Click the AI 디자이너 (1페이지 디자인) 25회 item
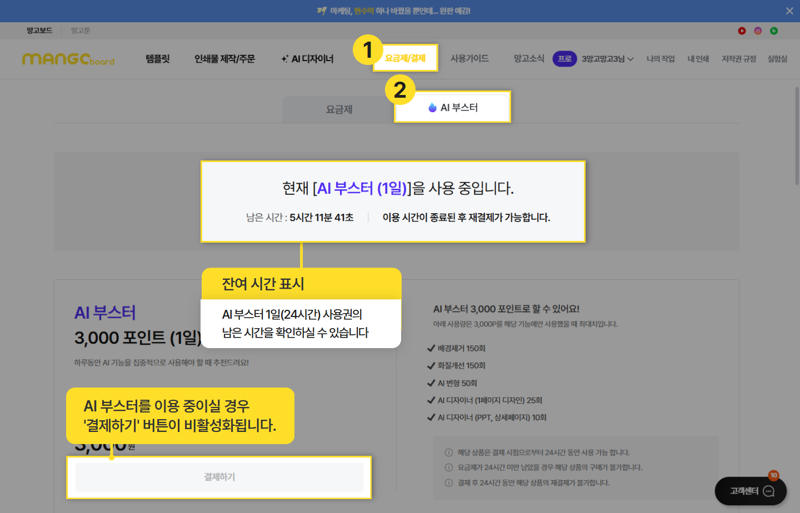 (484, 400)
